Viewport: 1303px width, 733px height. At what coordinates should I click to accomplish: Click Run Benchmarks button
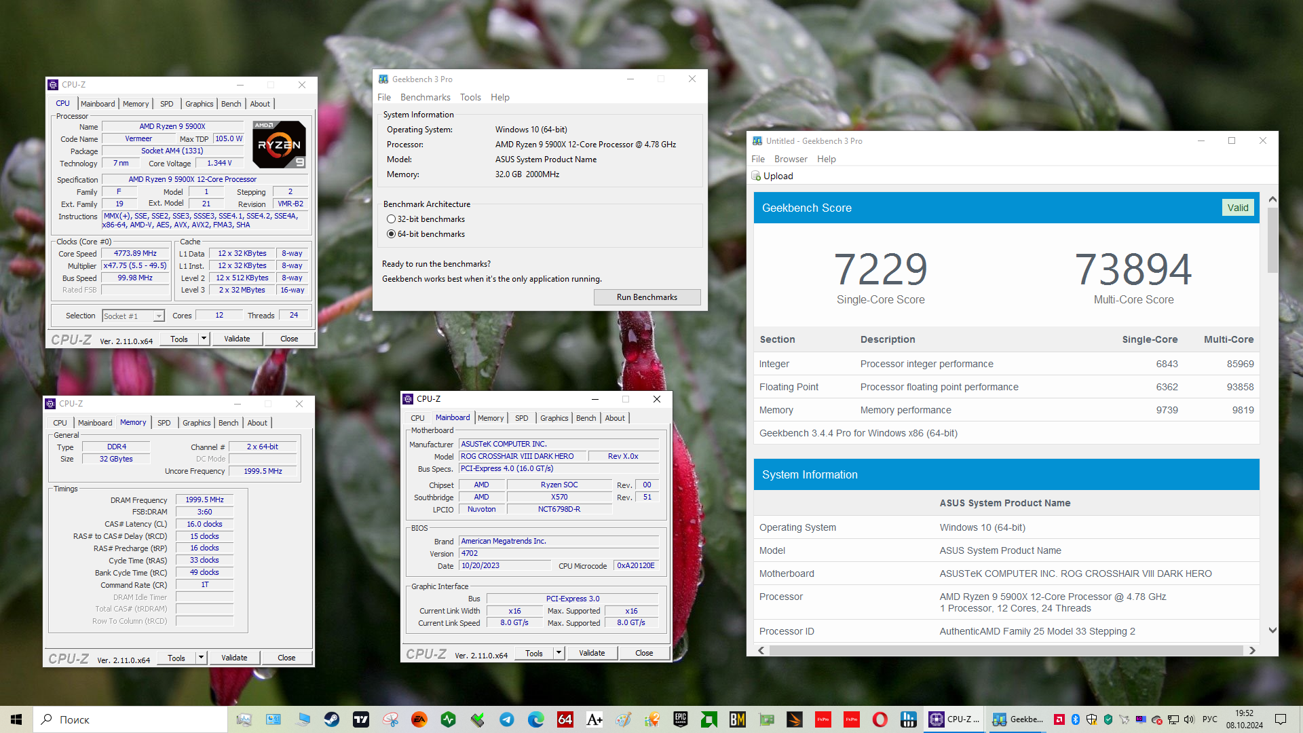coord(647,297)
